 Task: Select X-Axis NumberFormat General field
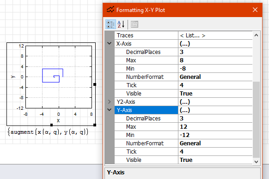click(215, 77)
